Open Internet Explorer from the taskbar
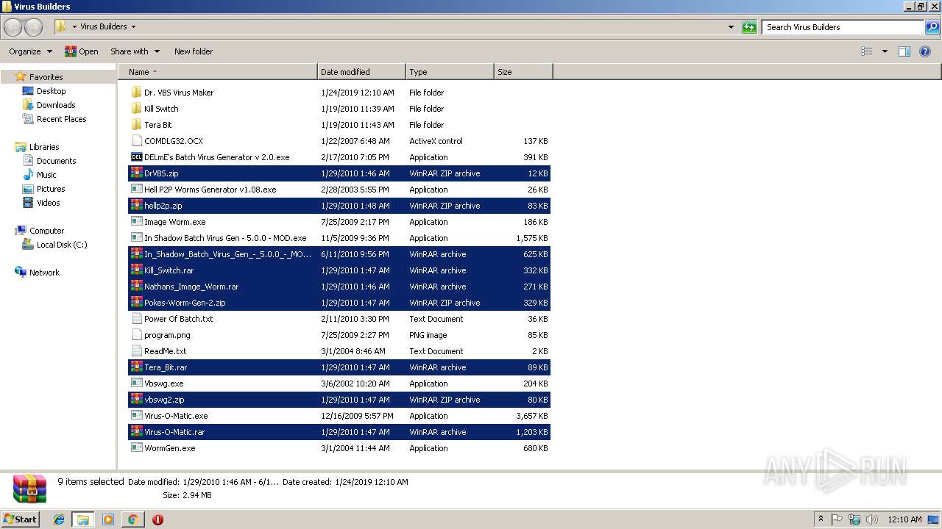Image resolution: width=942 pixels, height=529 pixels. tap(59, 519)
